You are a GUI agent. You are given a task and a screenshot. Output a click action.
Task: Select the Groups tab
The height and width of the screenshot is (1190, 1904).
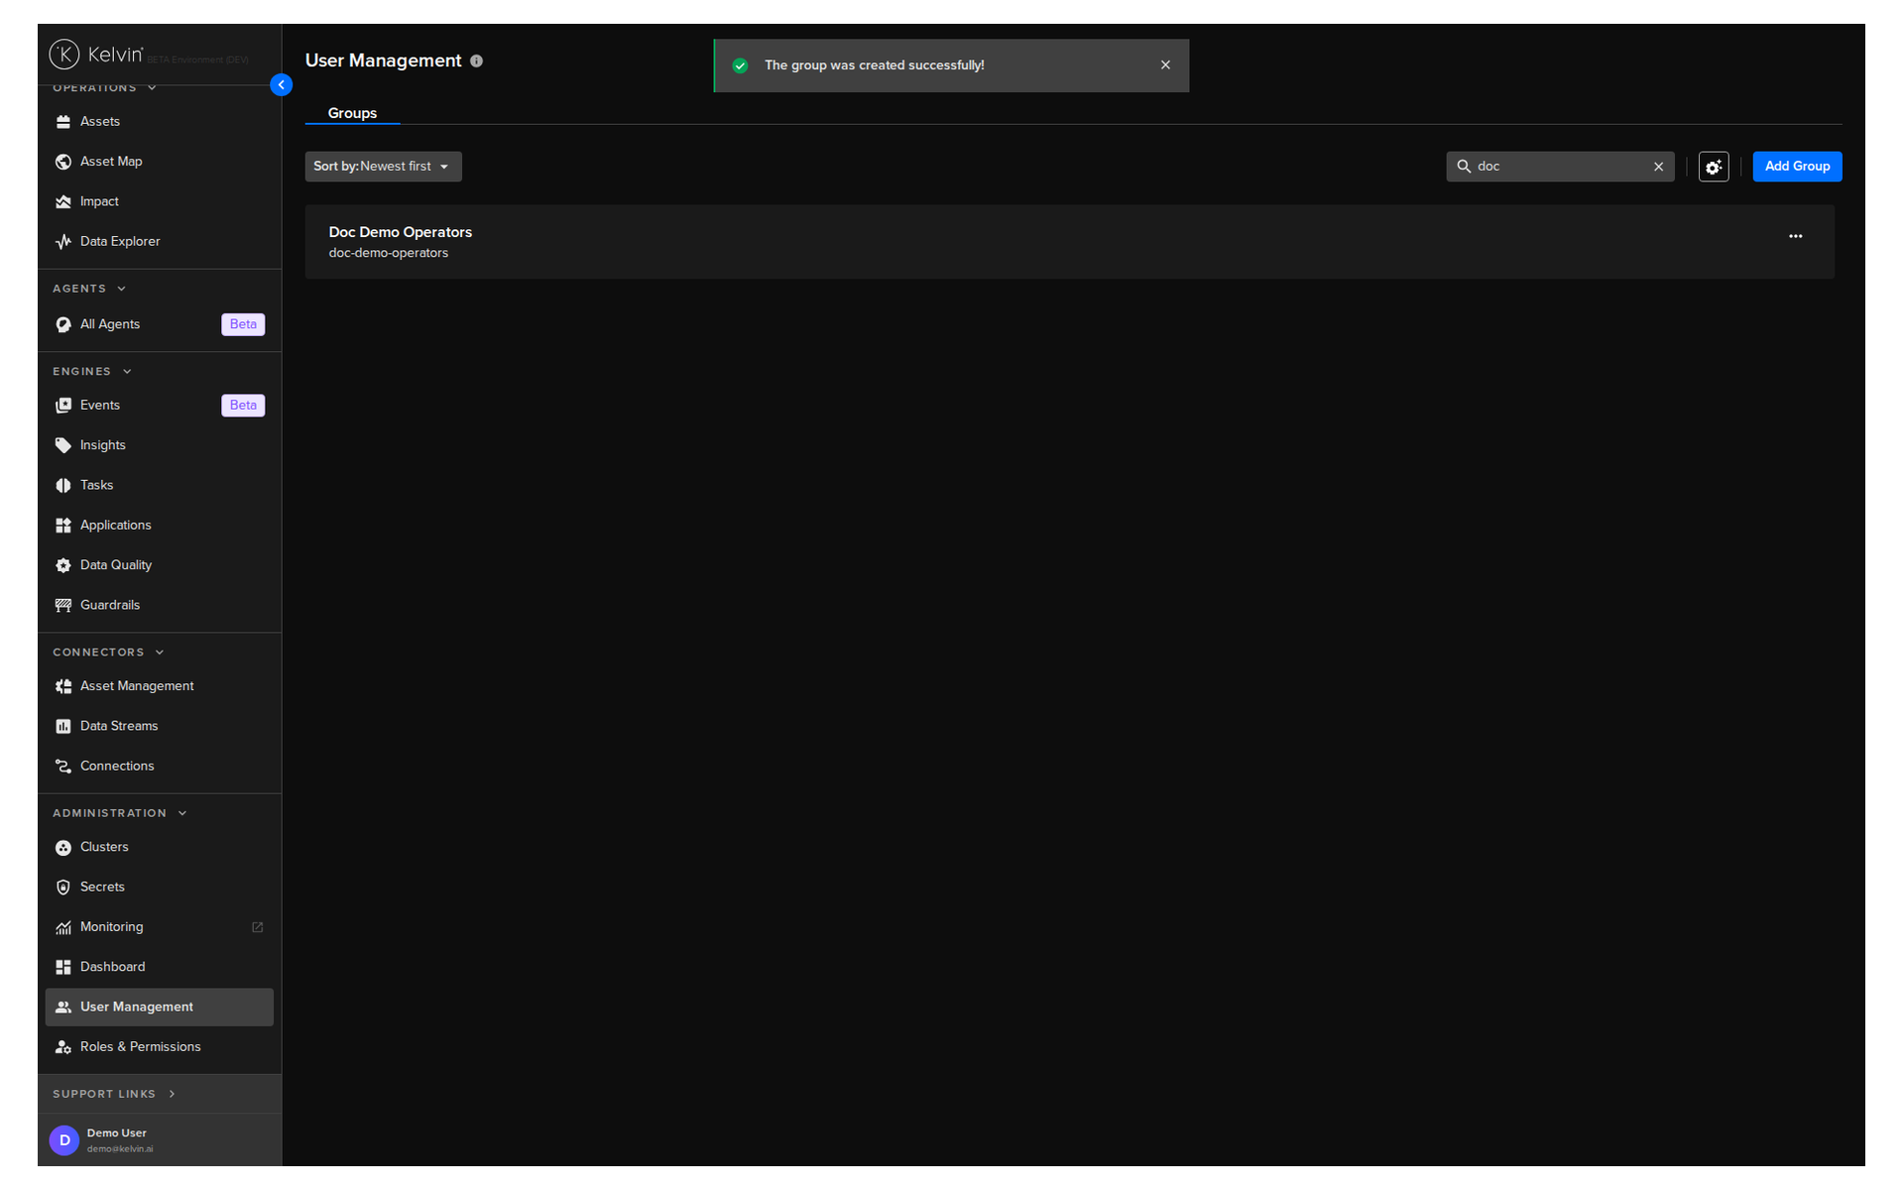(352, 113)
